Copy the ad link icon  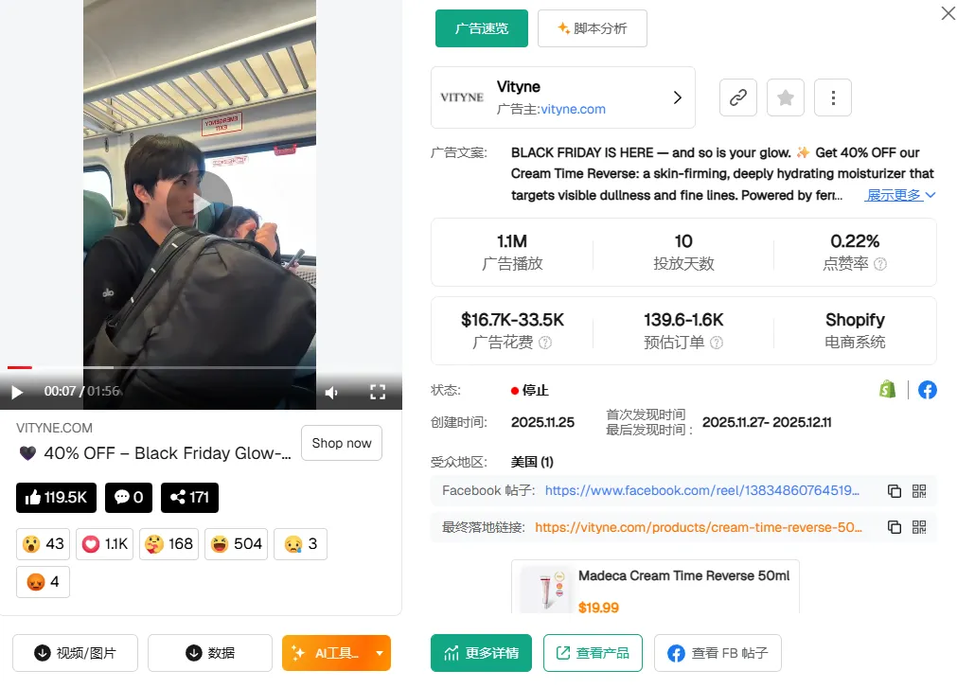coord(738,97)
